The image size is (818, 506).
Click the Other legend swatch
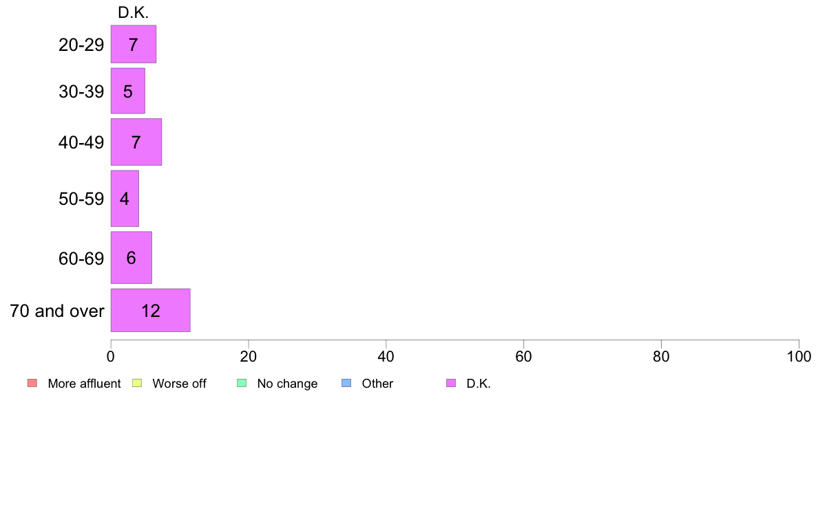pyautogui.click(x=346, y=383)
